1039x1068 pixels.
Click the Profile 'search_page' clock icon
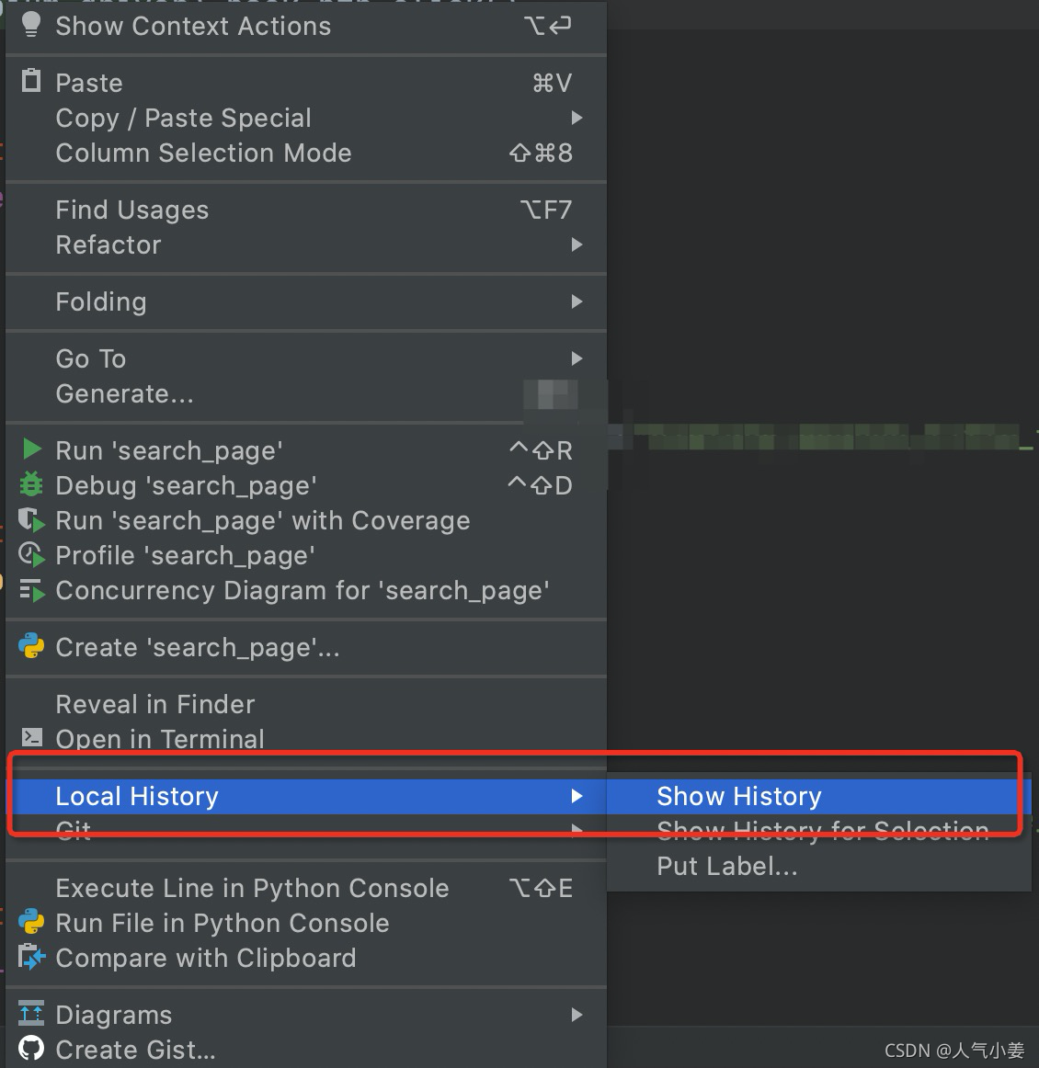point(30,555)
